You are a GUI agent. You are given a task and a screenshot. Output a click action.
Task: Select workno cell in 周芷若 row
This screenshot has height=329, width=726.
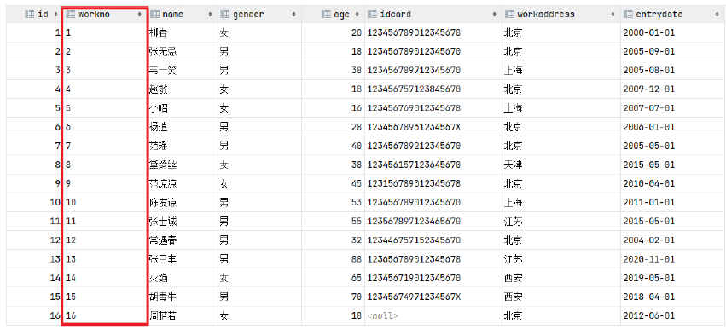click(105, 316)
